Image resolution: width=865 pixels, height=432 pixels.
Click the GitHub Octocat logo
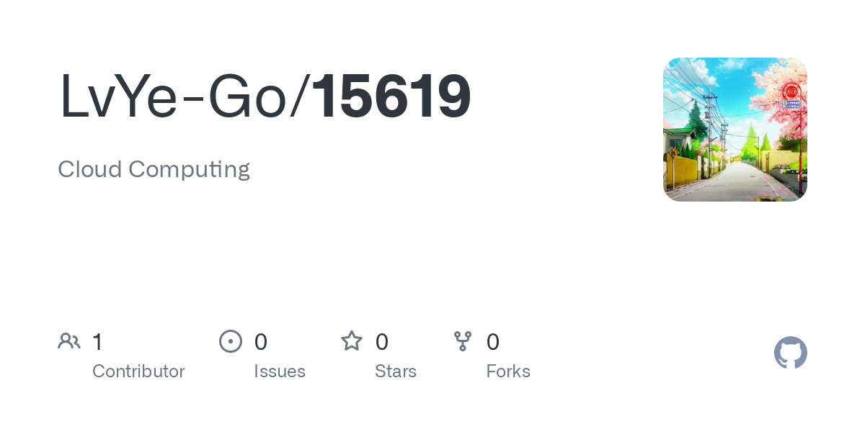tap(790, 353)
